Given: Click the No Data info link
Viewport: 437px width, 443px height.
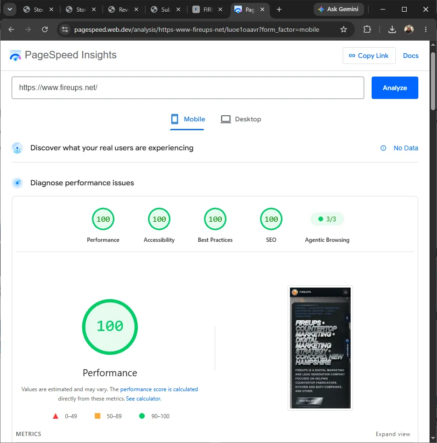Looking at the screenshot, I should tap(399, 148).
